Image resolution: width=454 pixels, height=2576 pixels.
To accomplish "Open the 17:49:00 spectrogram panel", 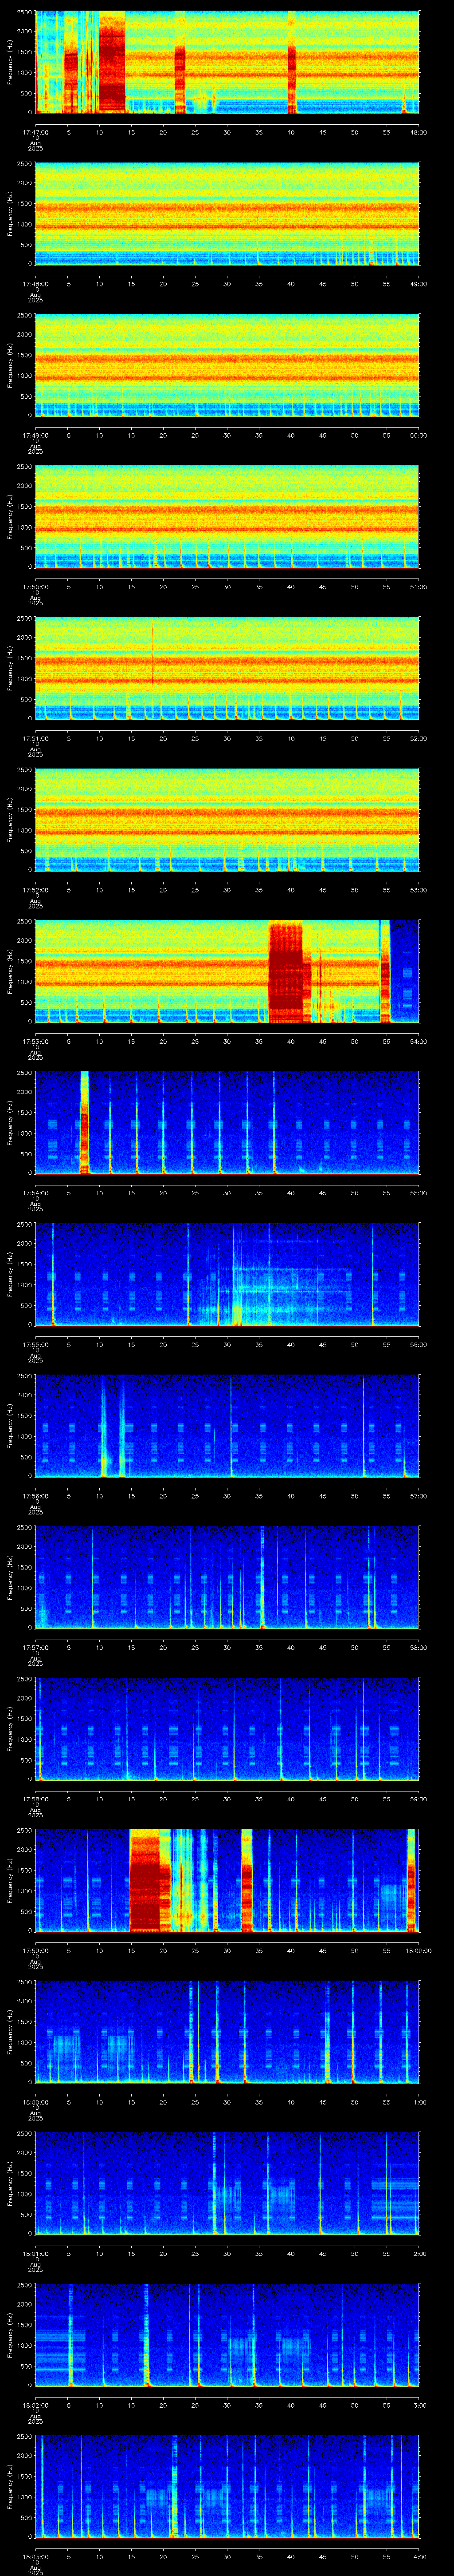I will tap(227, 365).
